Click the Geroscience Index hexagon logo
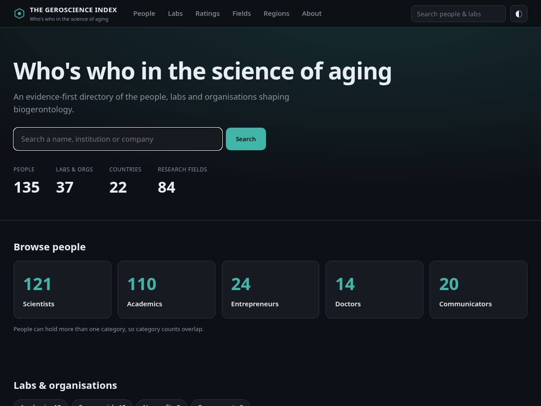 19,14
